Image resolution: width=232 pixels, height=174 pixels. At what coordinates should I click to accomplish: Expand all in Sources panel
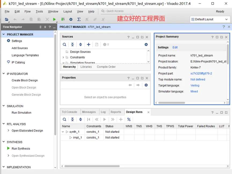(80, 44)
